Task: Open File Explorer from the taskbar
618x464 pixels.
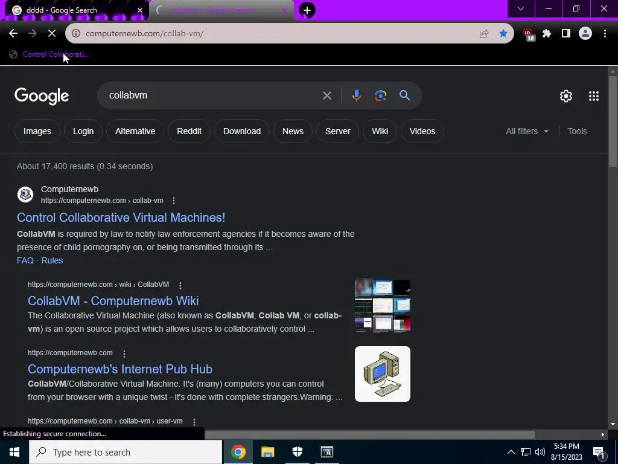Action: point(267,452)
